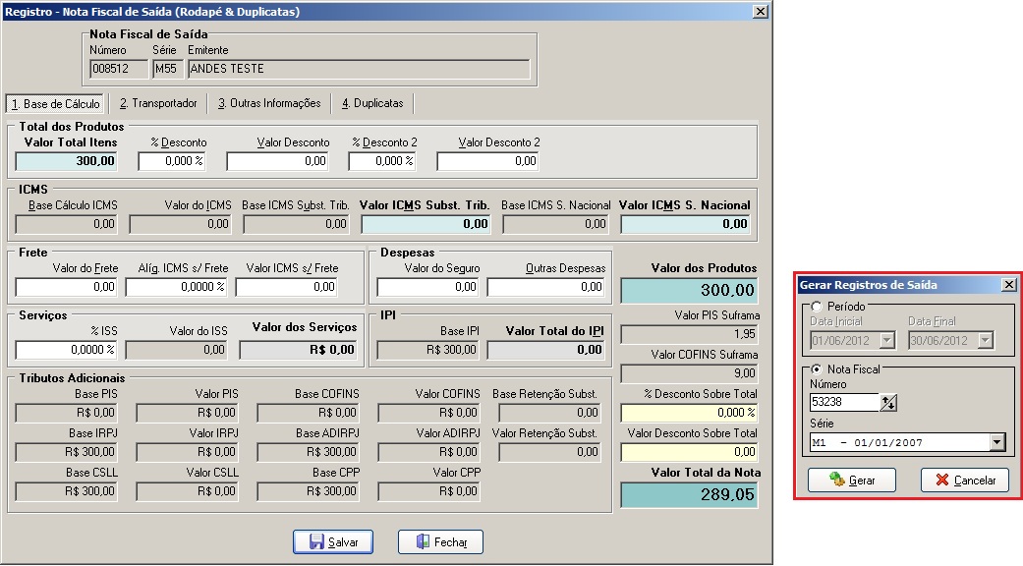Viewport: 1023px width, 566px height.
Task: Click the Base IRPJ field
Action: click(67, 452)
